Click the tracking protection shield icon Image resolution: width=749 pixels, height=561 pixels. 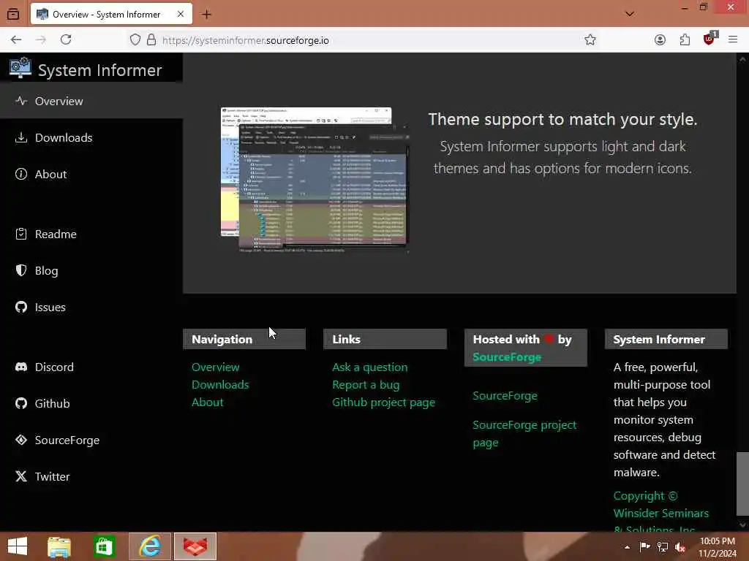135,39
